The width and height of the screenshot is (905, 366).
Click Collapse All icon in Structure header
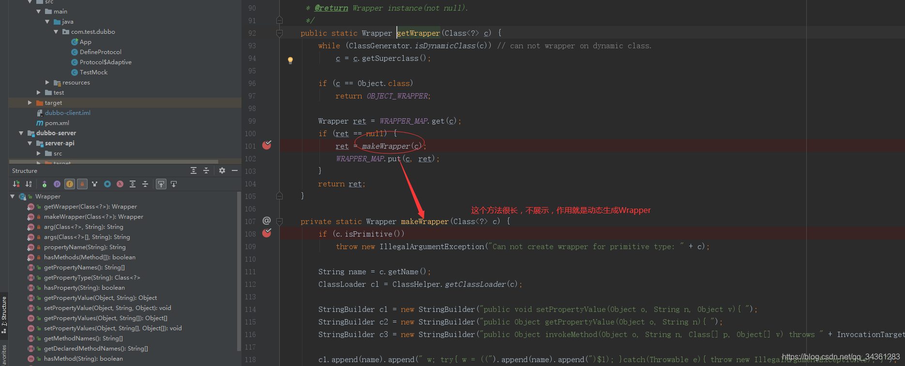206,170
